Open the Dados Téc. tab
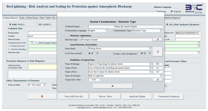This screenshot has height=111, width=208. pos(51,18)
